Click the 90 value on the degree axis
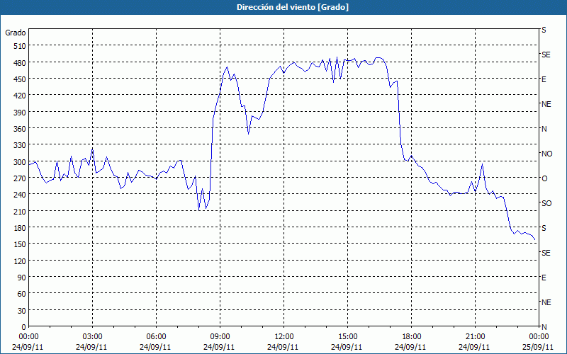Screen dimensions: 567x354 click(22, 278)
